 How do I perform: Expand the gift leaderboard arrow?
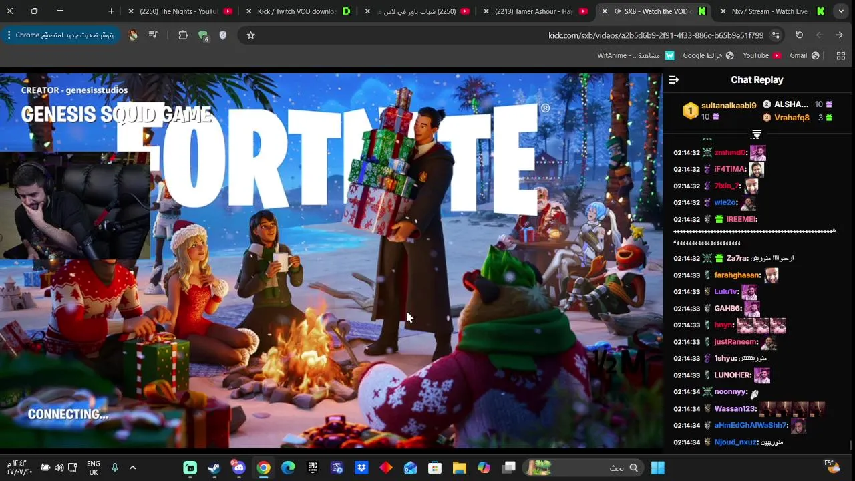point(757,134)
